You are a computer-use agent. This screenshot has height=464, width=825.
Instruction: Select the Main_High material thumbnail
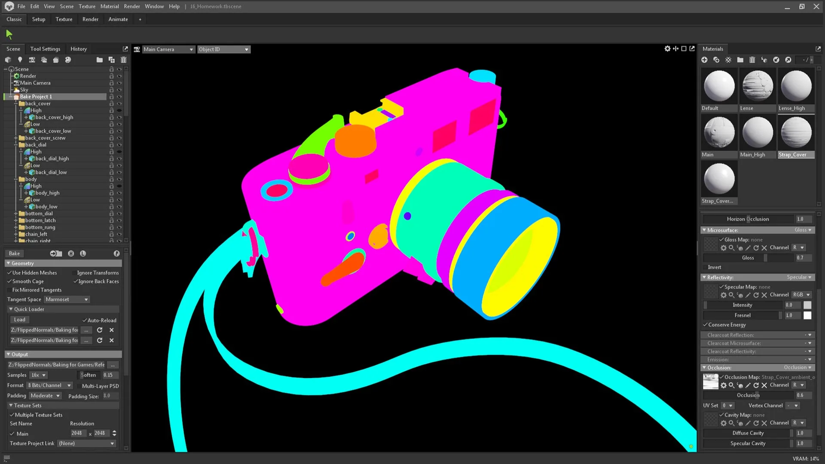coord(757,133)
